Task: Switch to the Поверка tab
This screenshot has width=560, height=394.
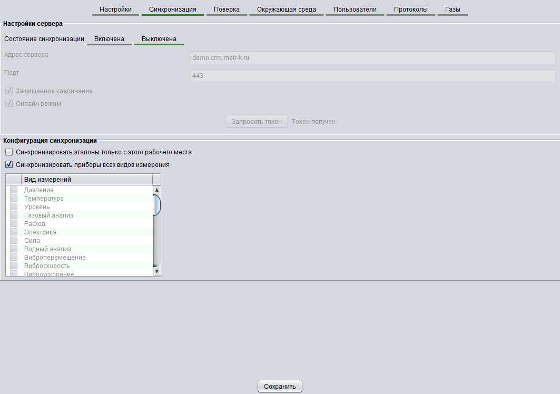Action: [x=227, y=9]
